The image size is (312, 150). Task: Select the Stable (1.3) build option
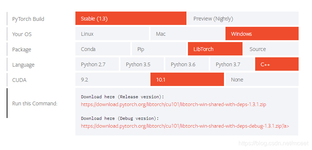131,18
